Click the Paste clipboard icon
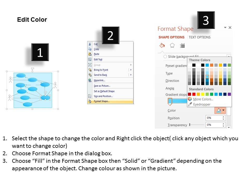This screenshot has width=249, height=186. pyautogui.click(x=90, y=54)
